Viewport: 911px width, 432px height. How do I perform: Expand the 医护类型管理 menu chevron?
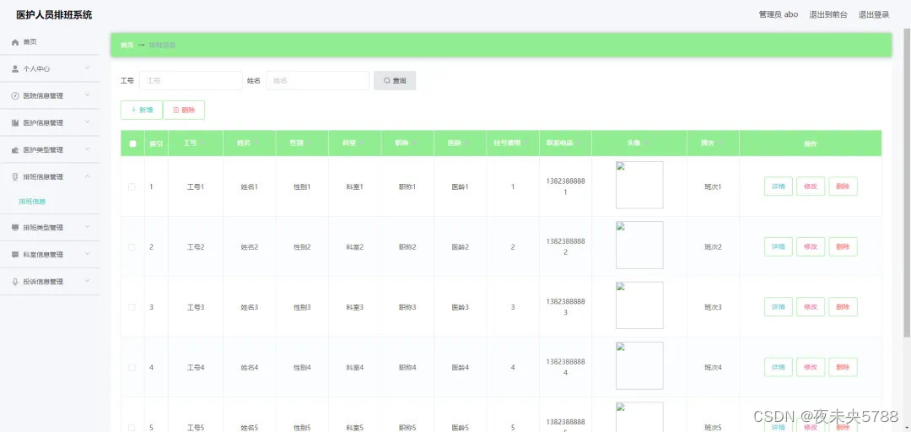coord(87,148)
